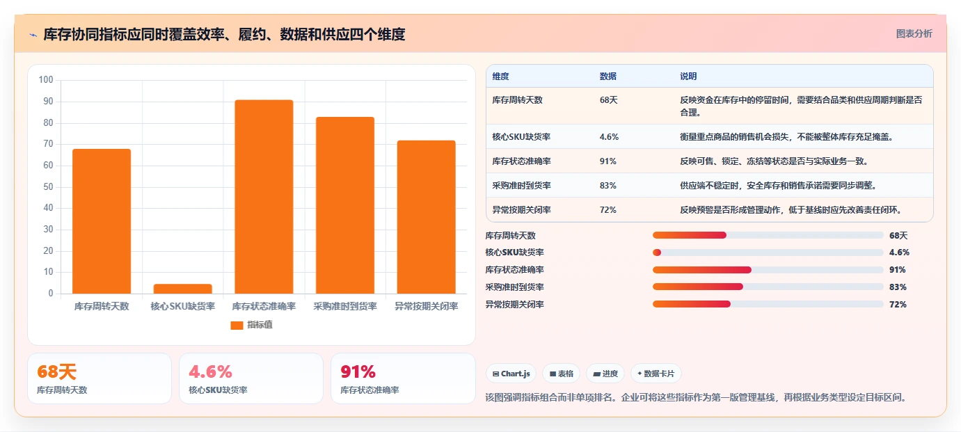The image size is (961, 432).
Task: Click the 库存状态准确率 x-axis label
Action: (264, 306)
